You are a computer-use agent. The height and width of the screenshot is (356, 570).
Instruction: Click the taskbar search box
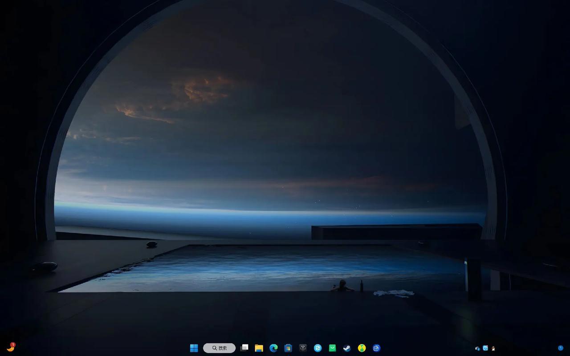(220, 348)
